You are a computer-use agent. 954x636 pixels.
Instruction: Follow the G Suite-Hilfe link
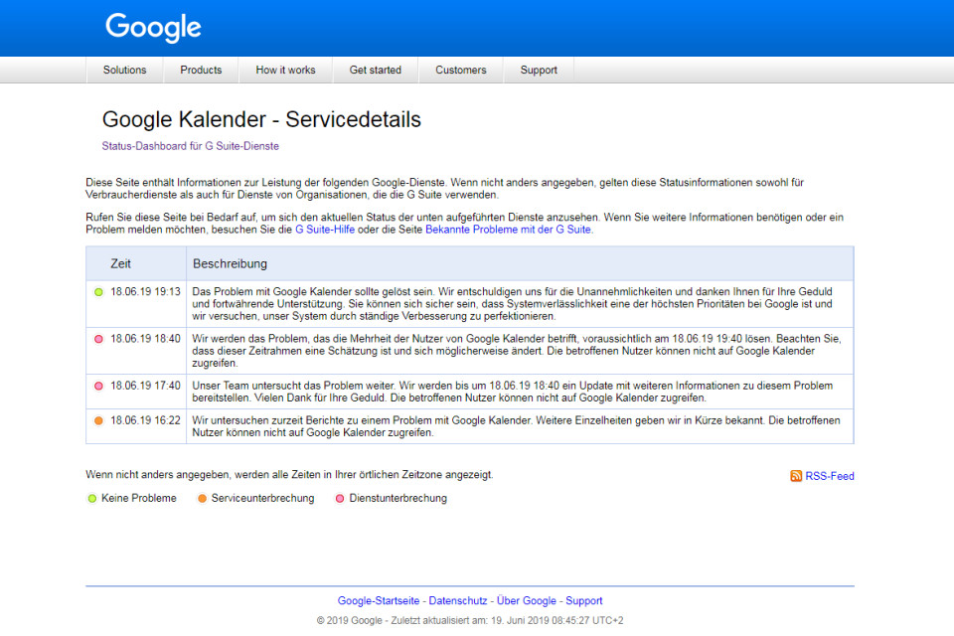pos(325,230)
